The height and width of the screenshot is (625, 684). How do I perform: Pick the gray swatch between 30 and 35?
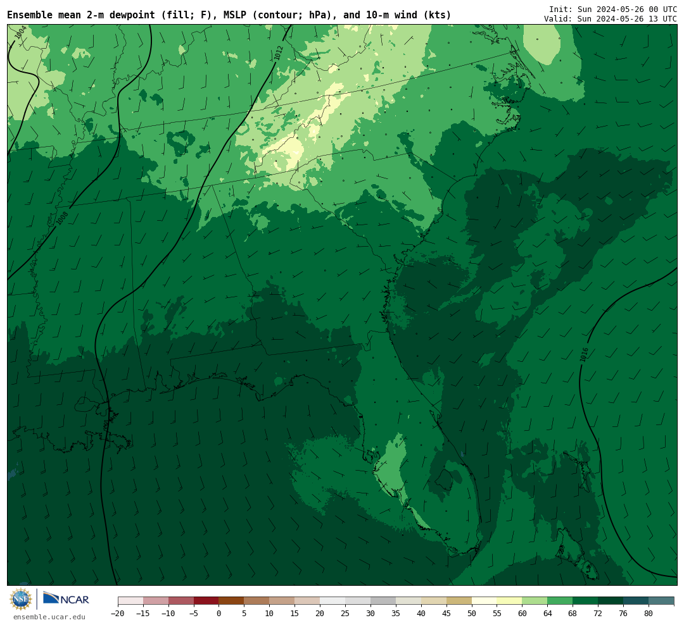point(383,600)
